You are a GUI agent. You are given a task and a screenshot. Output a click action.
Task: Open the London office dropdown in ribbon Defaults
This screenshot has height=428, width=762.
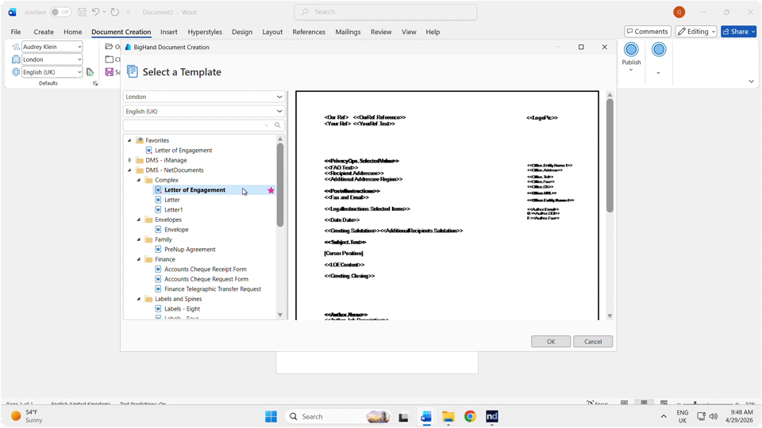point(52,59)
